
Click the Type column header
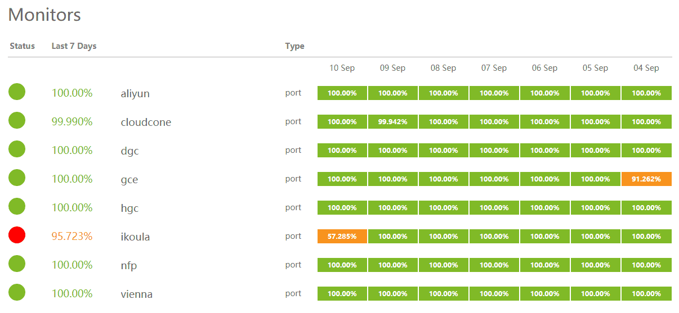[295, 46]
